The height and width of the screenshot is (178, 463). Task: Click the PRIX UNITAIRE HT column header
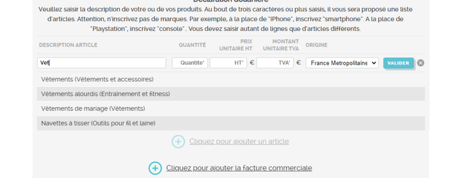[236, 45]
